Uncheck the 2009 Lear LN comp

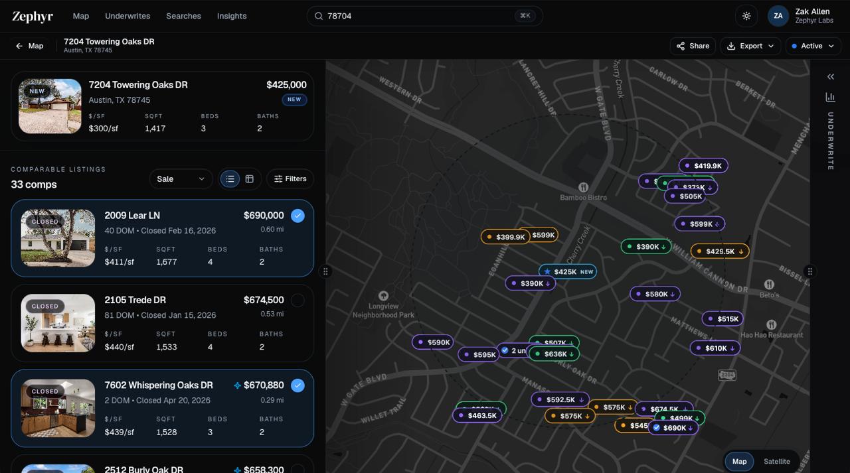297,216
